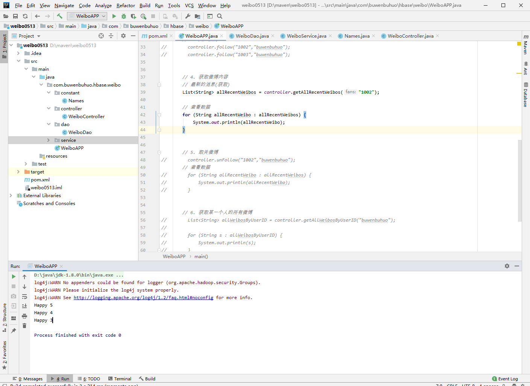Open file icon in main toolbar

pyautogui.click(x=6, y=16)
